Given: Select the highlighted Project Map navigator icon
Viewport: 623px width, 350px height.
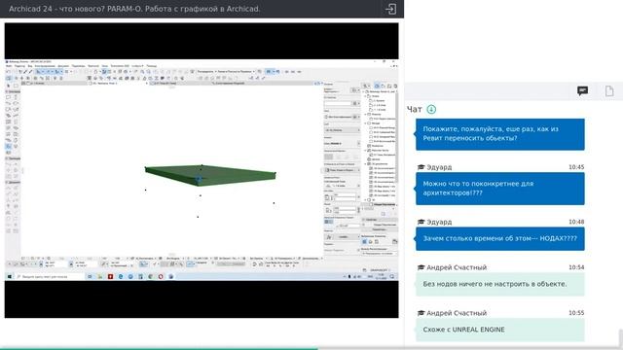Looking at the screenshot, I should (x=377, y=86).
